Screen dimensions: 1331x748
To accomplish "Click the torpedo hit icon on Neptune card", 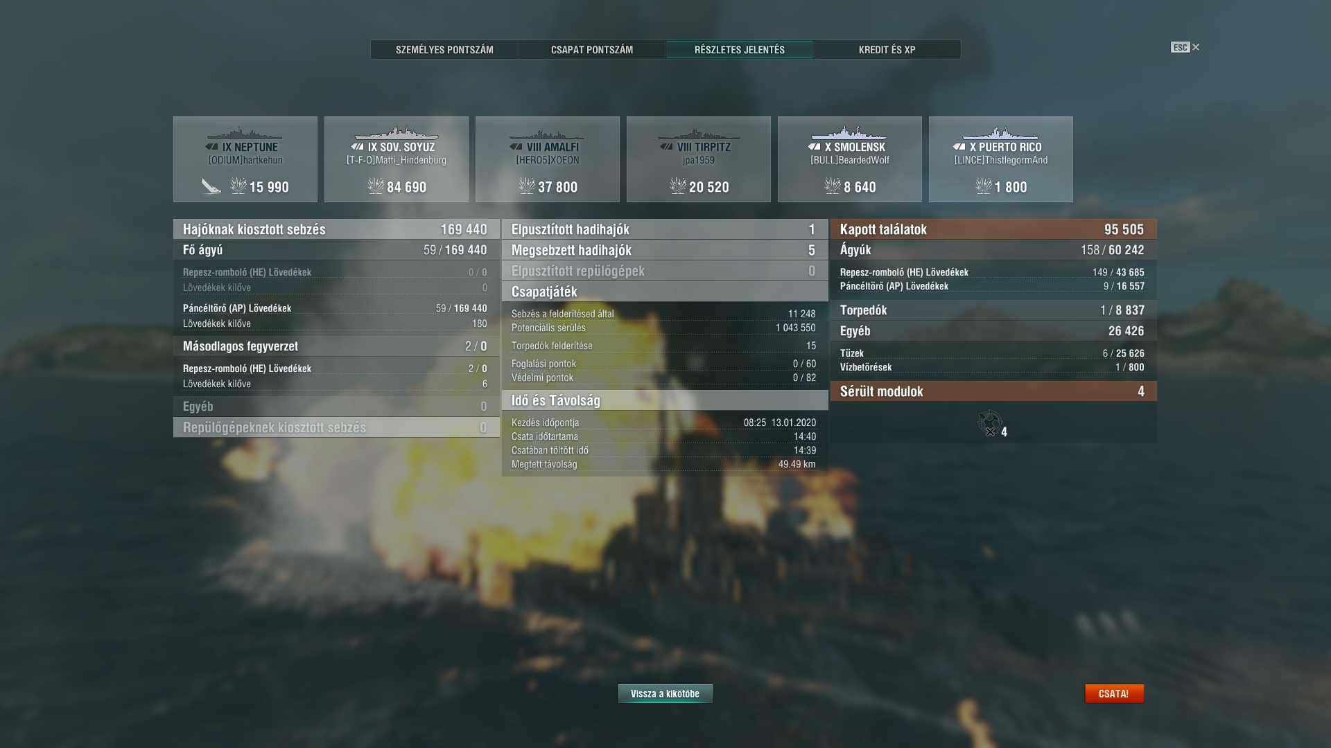I will [x=211, y=186].
